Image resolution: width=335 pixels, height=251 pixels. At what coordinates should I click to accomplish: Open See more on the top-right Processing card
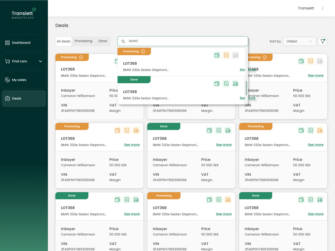[x=316, y=76]
